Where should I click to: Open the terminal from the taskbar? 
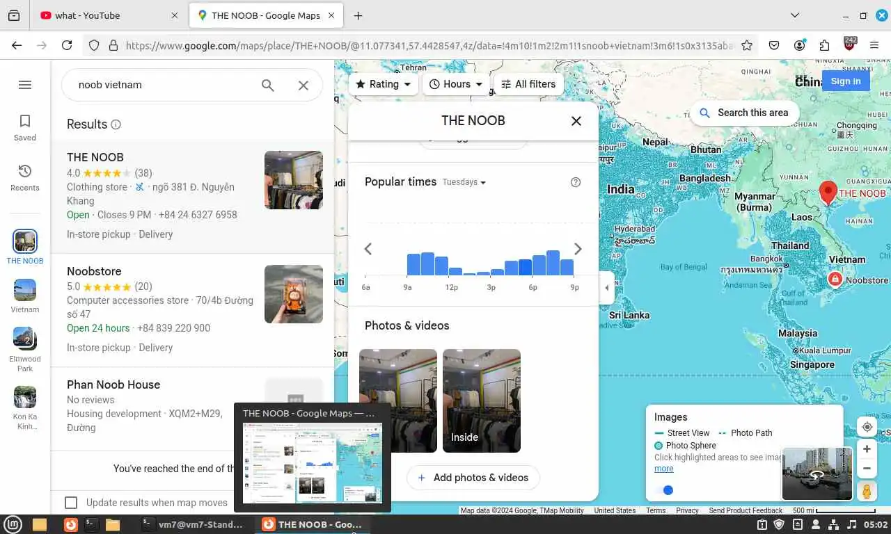90,524
